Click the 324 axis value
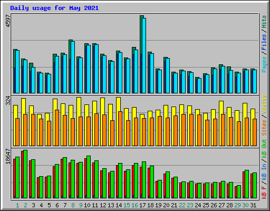The width and height of the screenshot is (270, 211). pos(8,100)
